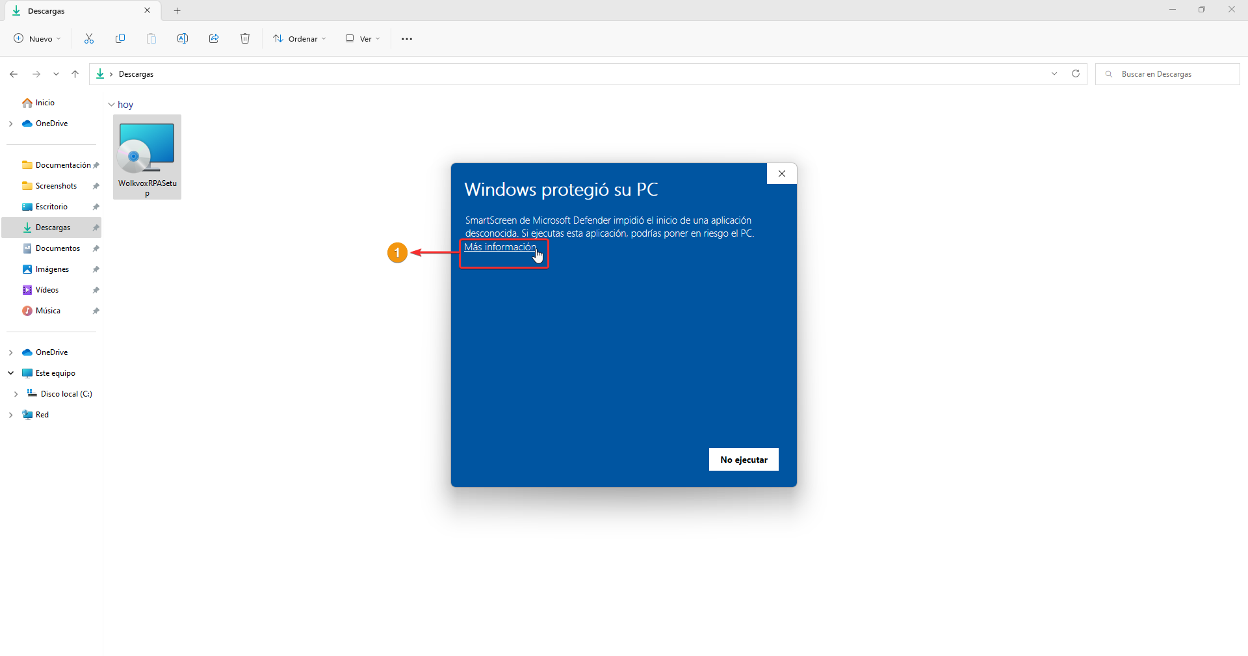Open Documentos in the sidebar
The height and width of the screenshot is (656, 1248).
(52, 248)
